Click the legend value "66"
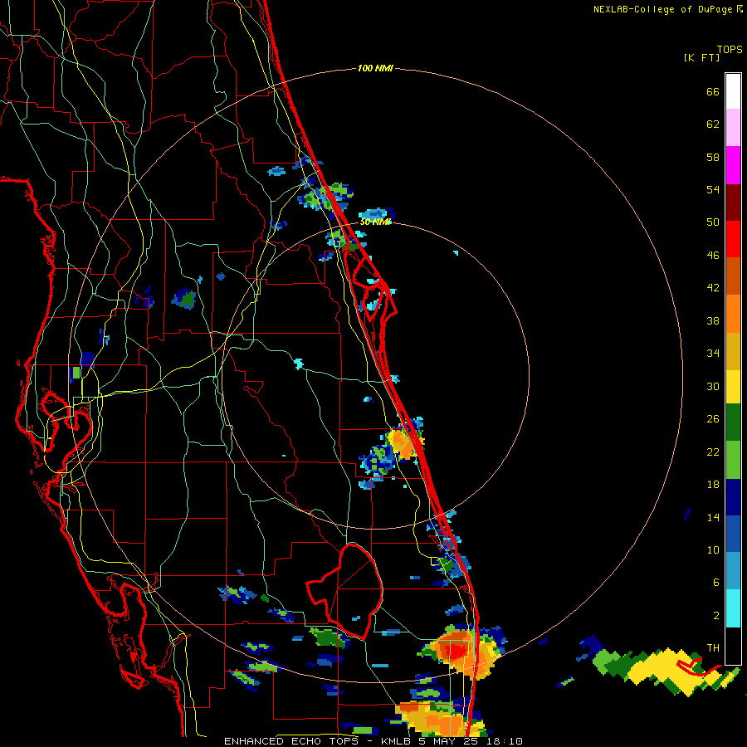Screen dimensions: 747x747 click(x=713, y=91)
